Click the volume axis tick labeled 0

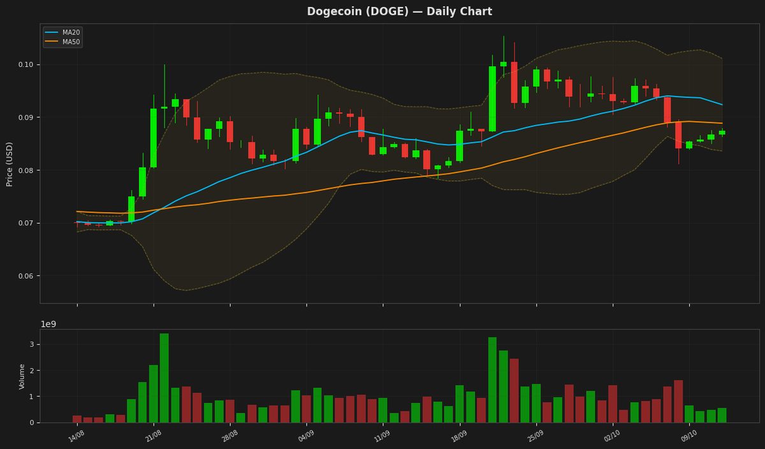coord(32,423)
